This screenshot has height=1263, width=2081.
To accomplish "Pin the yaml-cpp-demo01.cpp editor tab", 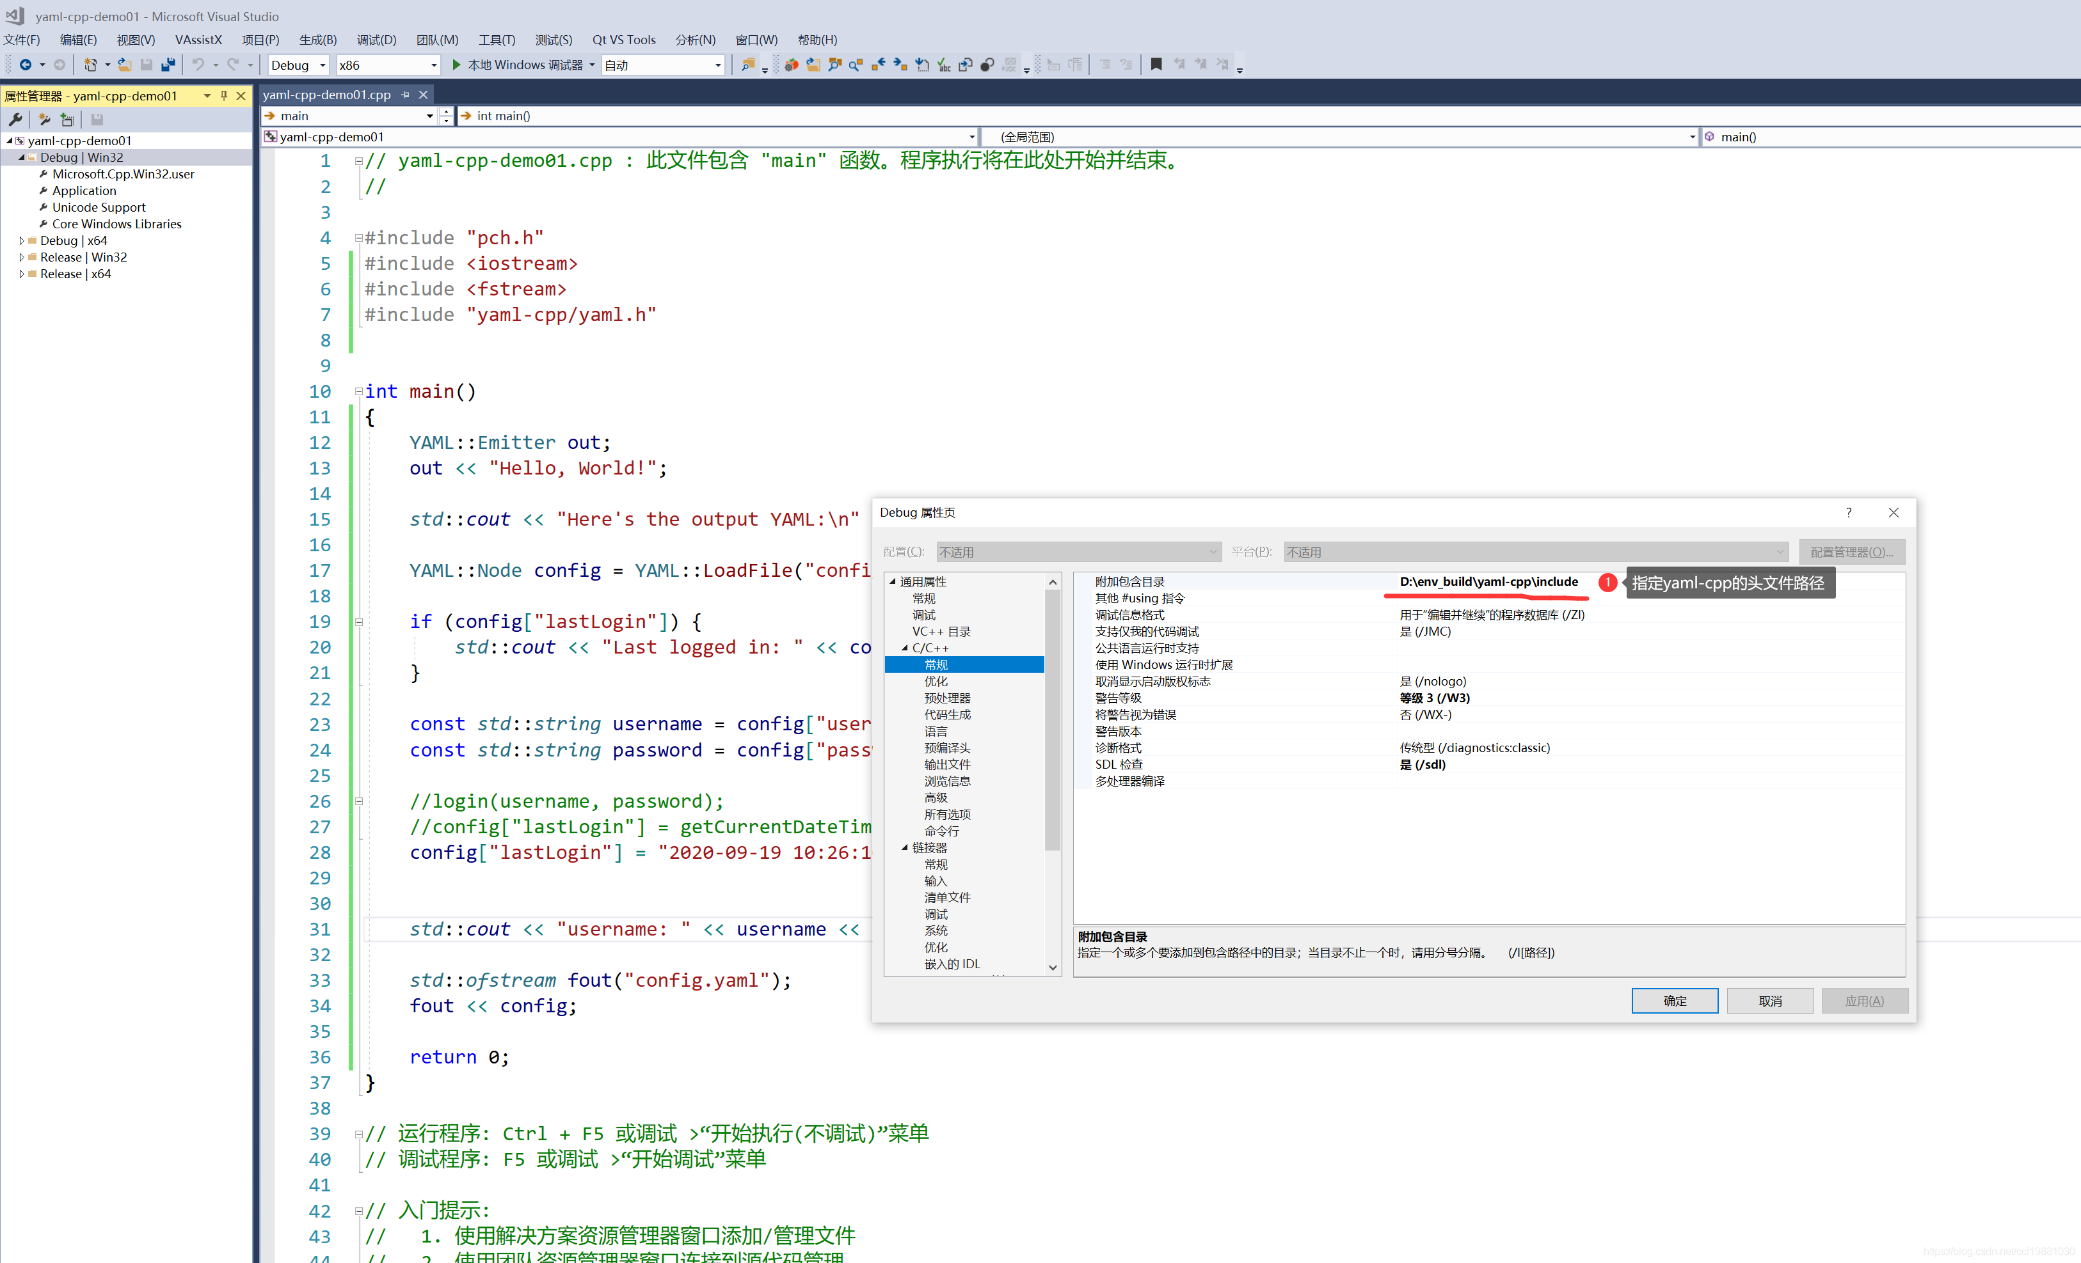I will 406,95.
